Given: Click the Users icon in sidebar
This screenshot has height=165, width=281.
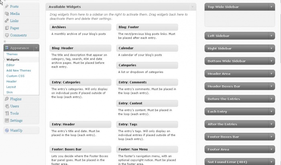Looking at the screenshot, I should (7, 106).
